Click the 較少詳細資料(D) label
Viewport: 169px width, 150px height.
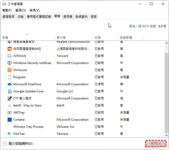21,144
